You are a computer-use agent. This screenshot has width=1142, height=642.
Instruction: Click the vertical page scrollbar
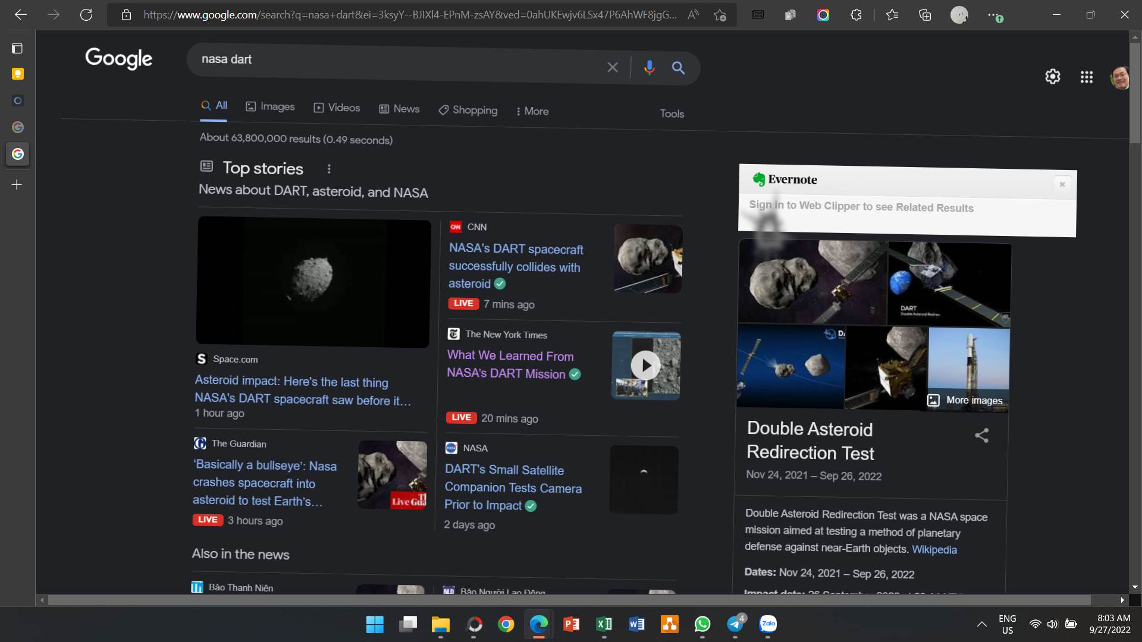[x=1135, y=92]
